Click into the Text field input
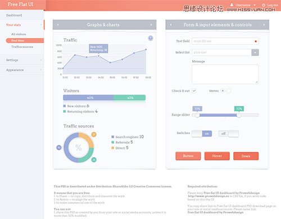The height and width of the screenshot is (219, 281). coord(225,41)
